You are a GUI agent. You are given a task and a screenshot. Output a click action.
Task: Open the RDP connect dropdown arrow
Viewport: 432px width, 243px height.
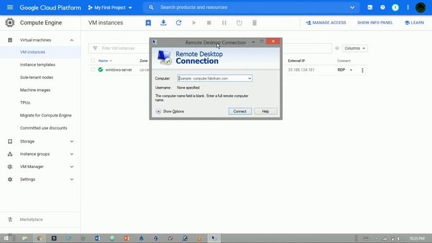tap(351, 70)
